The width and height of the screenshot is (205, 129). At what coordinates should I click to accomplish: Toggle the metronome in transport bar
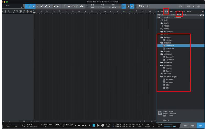(142, 124)
